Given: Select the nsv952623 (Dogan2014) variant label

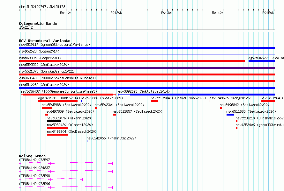Looking at the screenshot, I should click(39, 51).
